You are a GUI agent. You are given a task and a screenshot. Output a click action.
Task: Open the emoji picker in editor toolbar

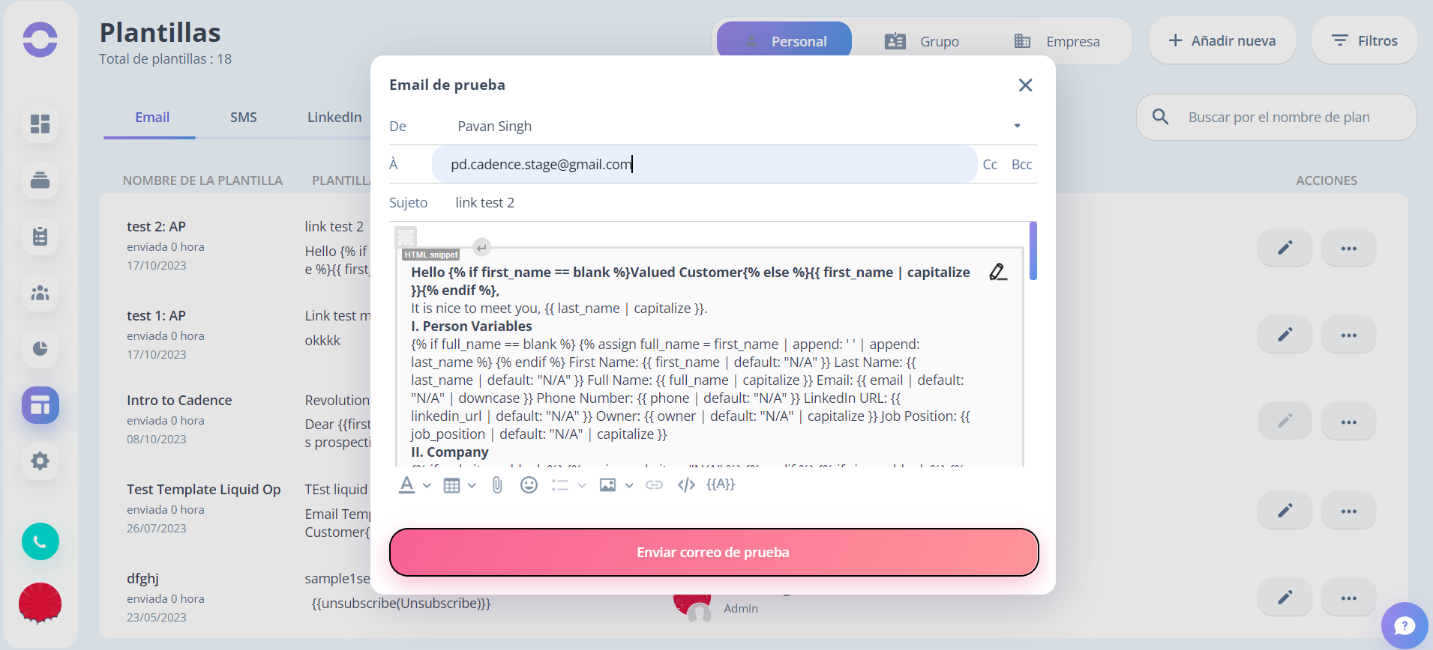pyautogui.click(x=529, y=485)
